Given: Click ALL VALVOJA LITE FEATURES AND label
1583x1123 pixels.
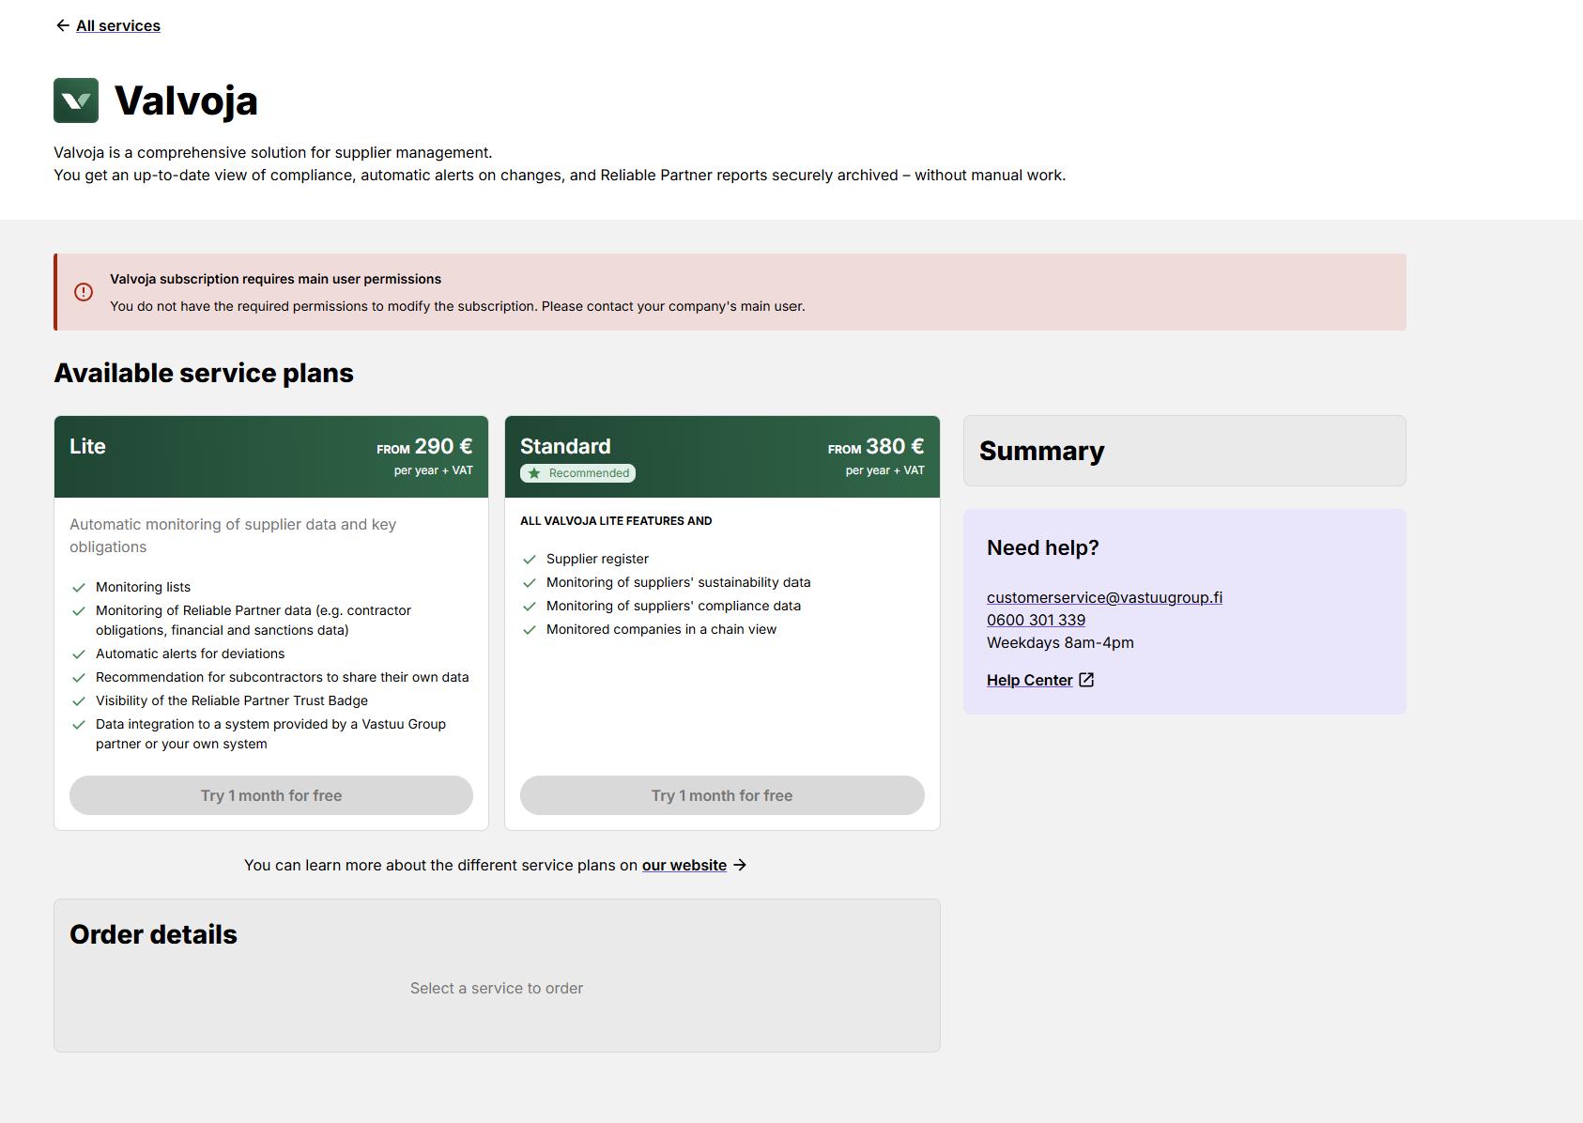Looking at the screenshot, I should tap(616, 521).
